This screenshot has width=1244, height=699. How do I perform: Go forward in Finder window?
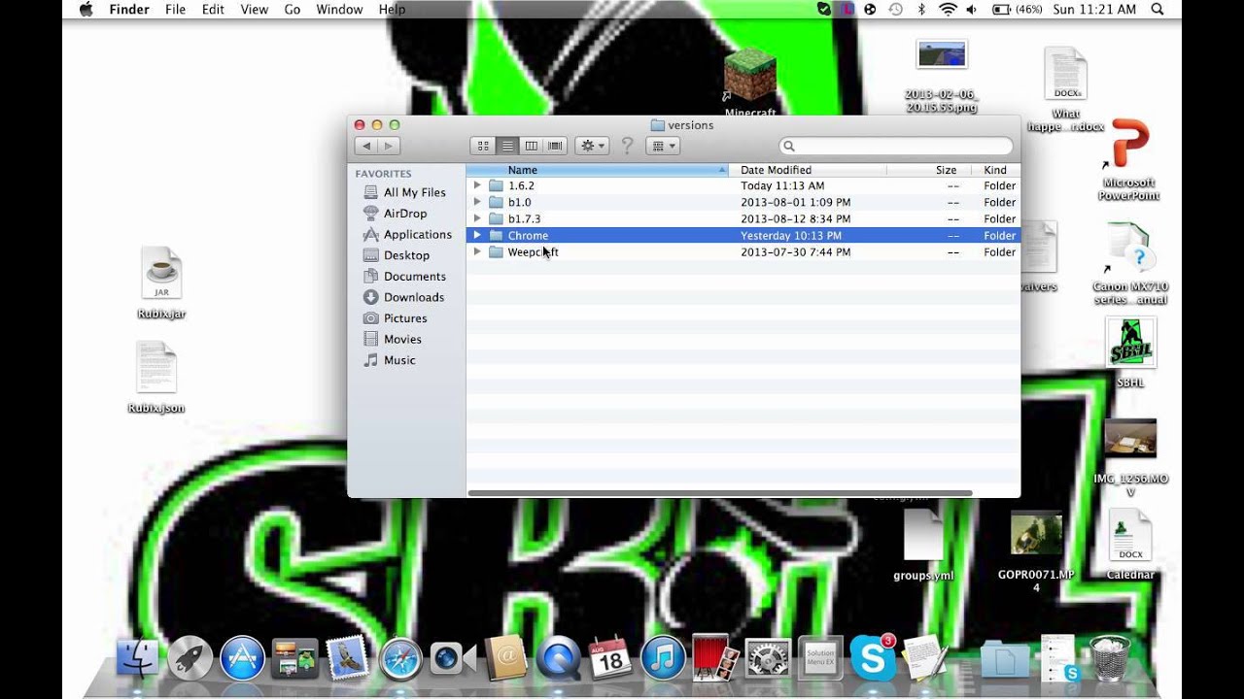pos(388,146)
